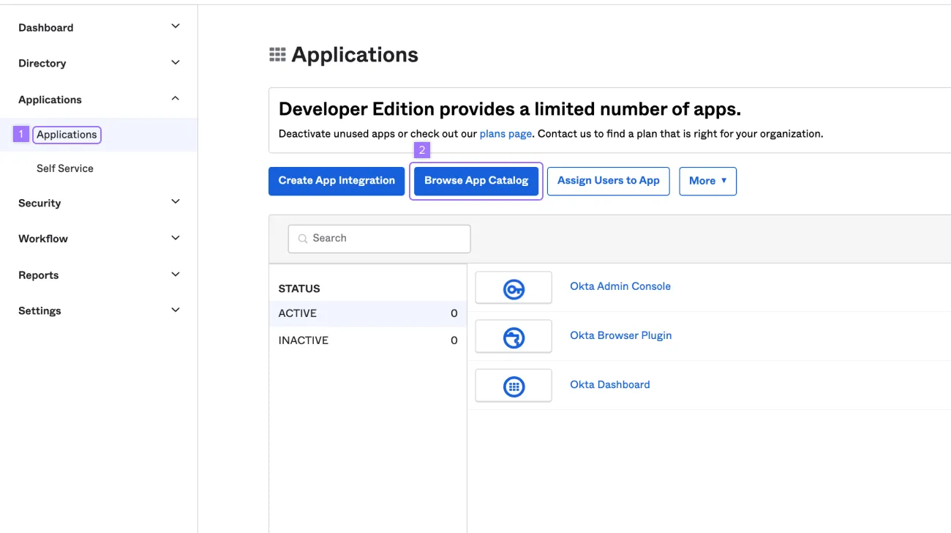Click into the app Search field
Viewport: 951px width, 533px height.
tap(378, 238)
